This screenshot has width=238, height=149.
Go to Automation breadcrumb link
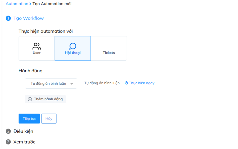pos(17,4)
